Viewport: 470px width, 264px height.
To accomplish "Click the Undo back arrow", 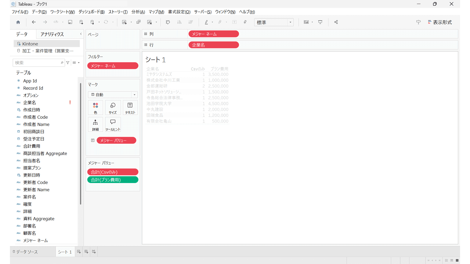I will coord(34,22).
